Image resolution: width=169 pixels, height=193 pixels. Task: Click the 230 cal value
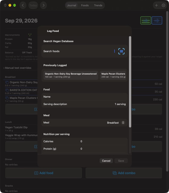(x=158, y=100)
